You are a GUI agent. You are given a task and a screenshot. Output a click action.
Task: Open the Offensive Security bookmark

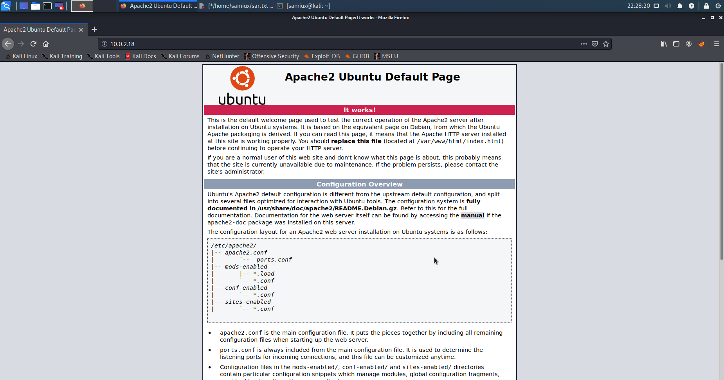pos(272,56)
